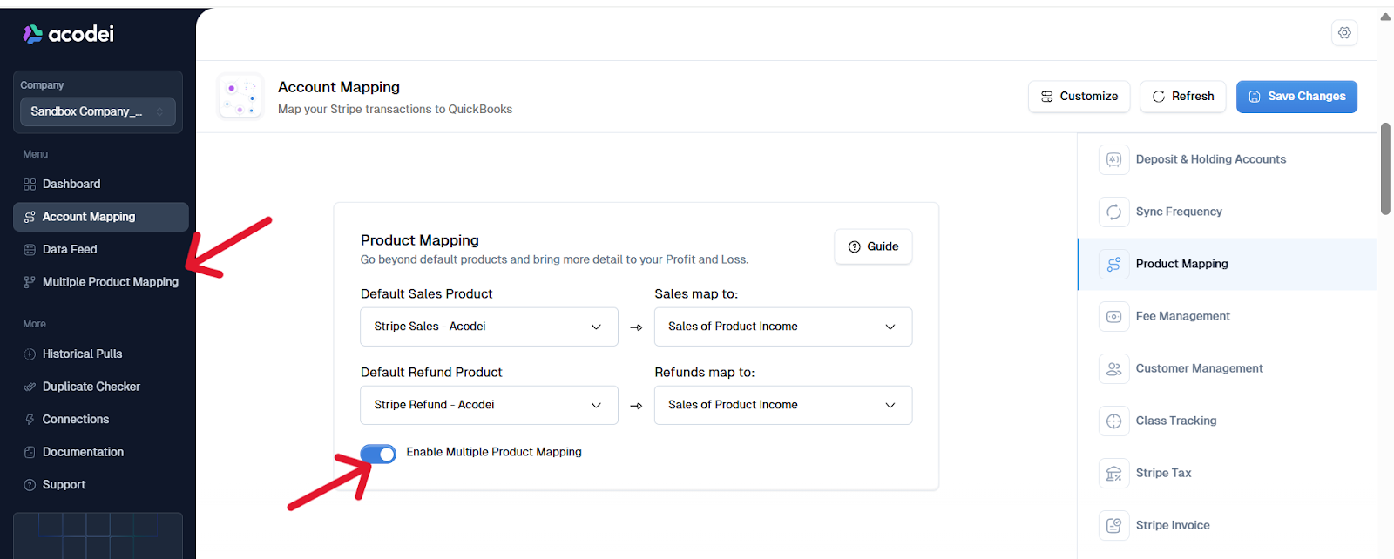Expand the Default Sales Product dropdown
Viewport: 1394px width, 559px height.
[489, 327]
